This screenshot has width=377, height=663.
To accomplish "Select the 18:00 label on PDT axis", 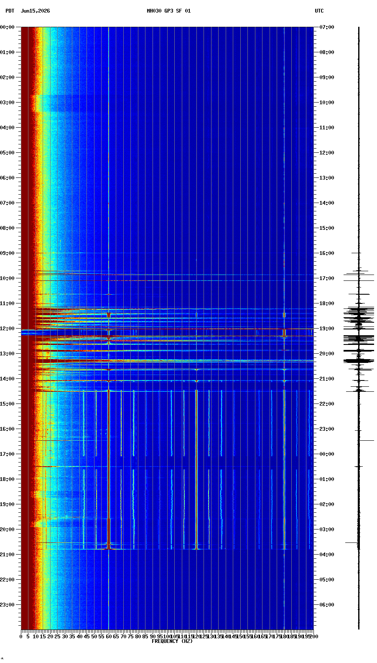I will pyautogui.click(x=7, y=479).
